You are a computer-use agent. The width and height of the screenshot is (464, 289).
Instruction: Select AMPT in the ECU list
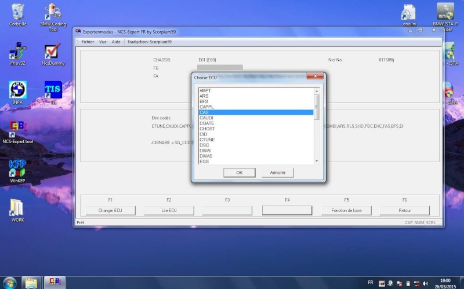pyautogui.click(x=256, y=91)
